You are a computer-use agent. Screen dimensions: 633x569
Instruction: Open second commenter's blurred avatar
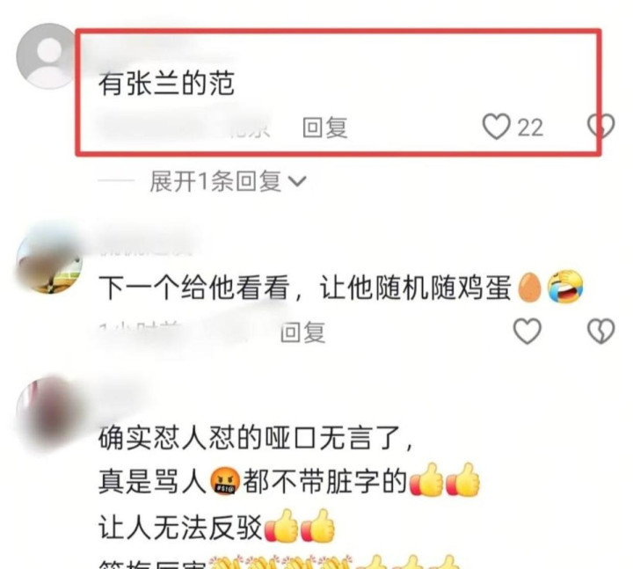click(47, 260)
